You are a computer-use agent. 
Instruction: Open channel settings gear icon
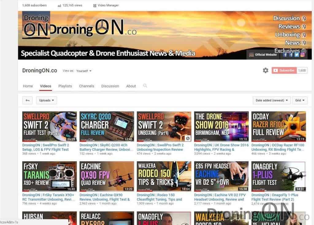tap(266, 70)
